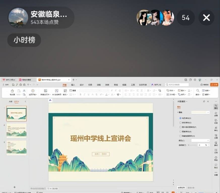
Task: Select the second slide thumbnail
Action: [x=16, y=130]
